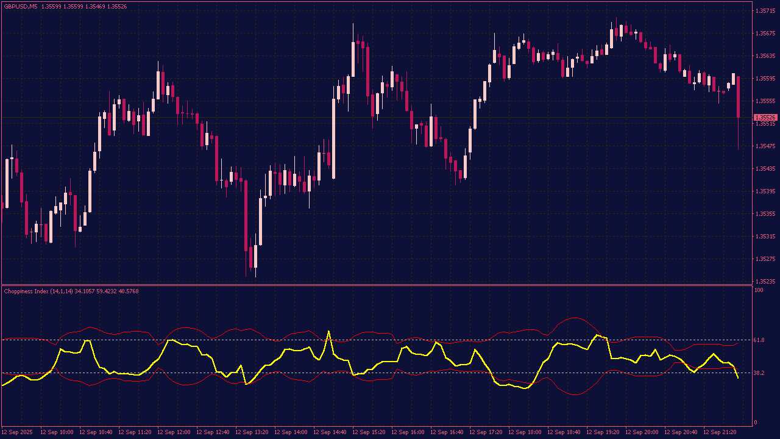Click the 12 Sep 20:00 time label
The image size is (780, 439).
point(642,432)
